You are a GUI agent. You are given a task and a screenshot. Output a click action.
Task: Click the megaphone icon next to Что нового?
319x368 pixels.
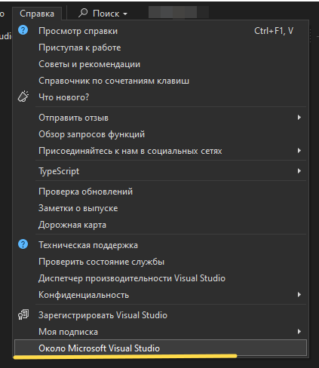pos(23,97)
